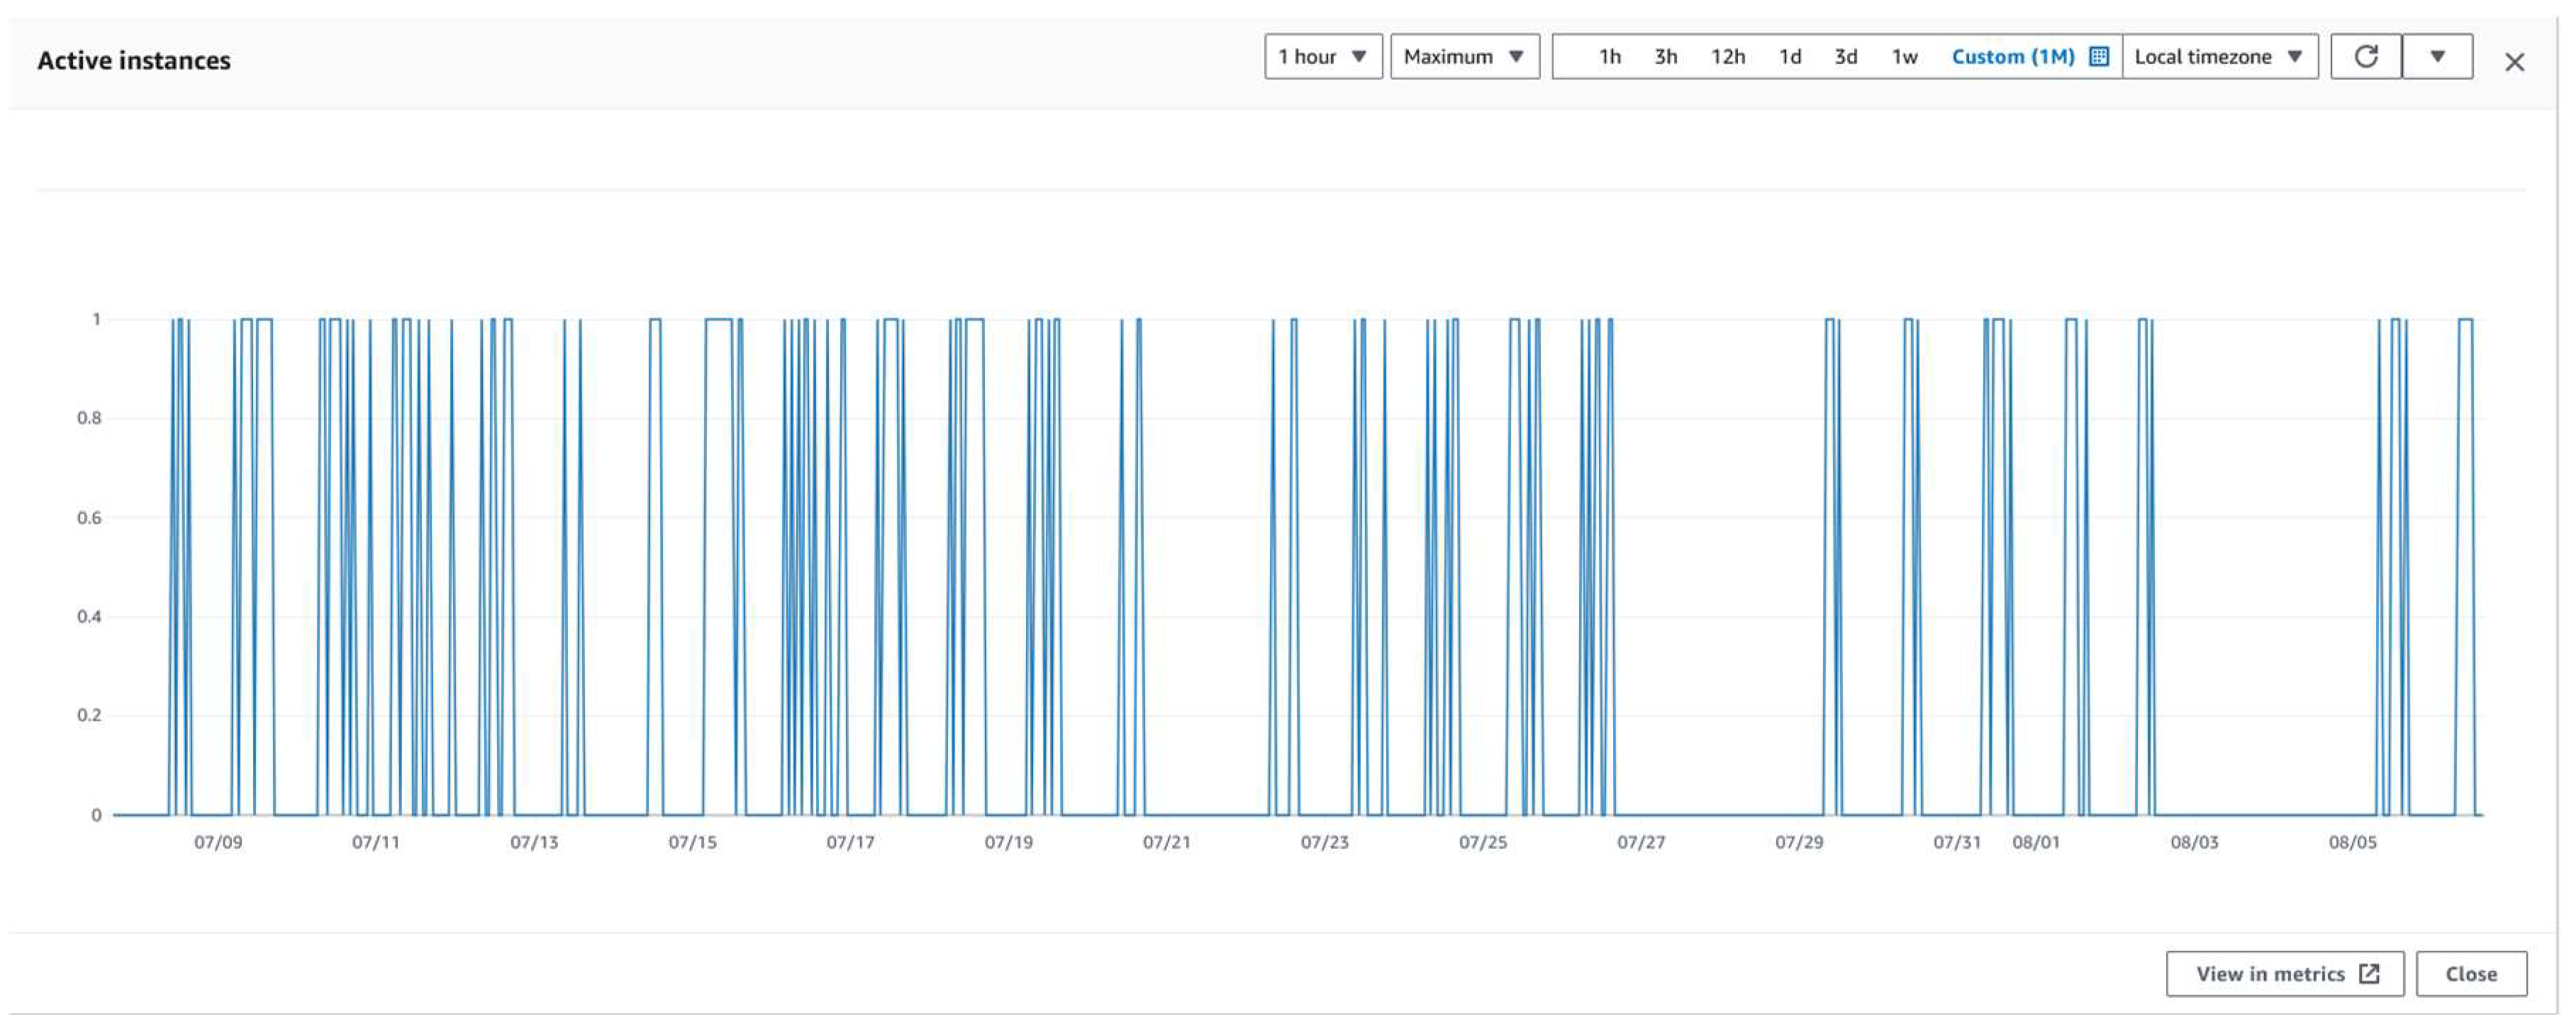Switch to the 12h time range
The width and height of the screenshot is (2576, 1032).
click(x=1727, y=57)
